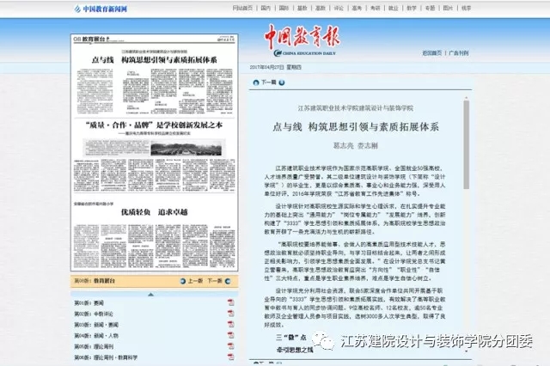Click the 返回首页 link
Image resolution: width=550 pixels, height=366 pixels.
pyautogui.click(x=432, y=52)
